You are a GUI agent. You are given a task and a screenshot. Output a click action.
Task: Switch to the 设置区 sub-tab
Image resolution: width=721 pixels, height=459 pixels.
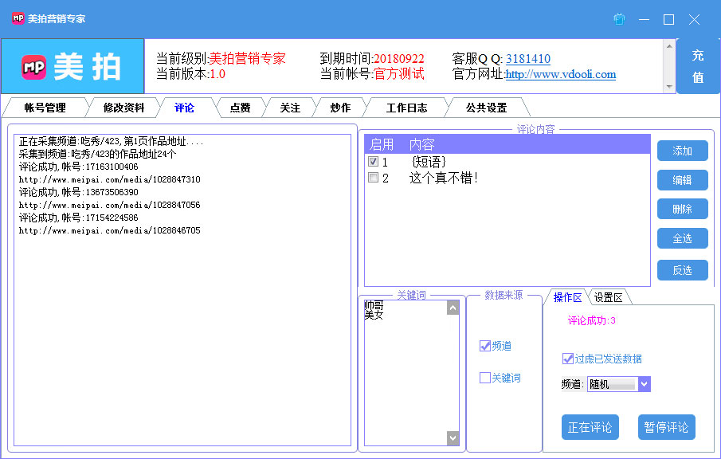point(608,297)
